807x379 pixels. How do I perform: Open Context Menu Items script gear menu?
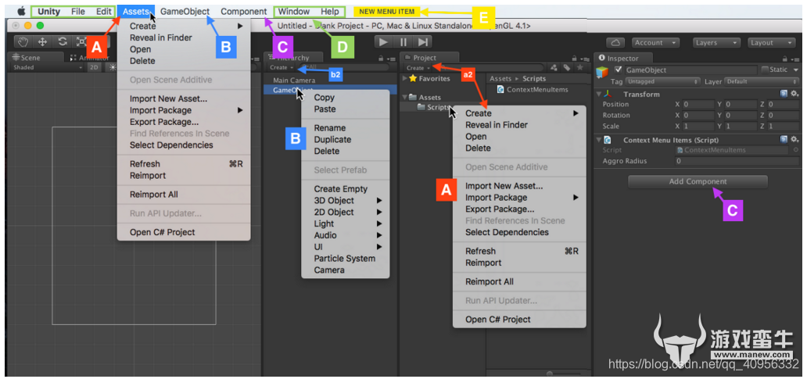click(794, 139)
